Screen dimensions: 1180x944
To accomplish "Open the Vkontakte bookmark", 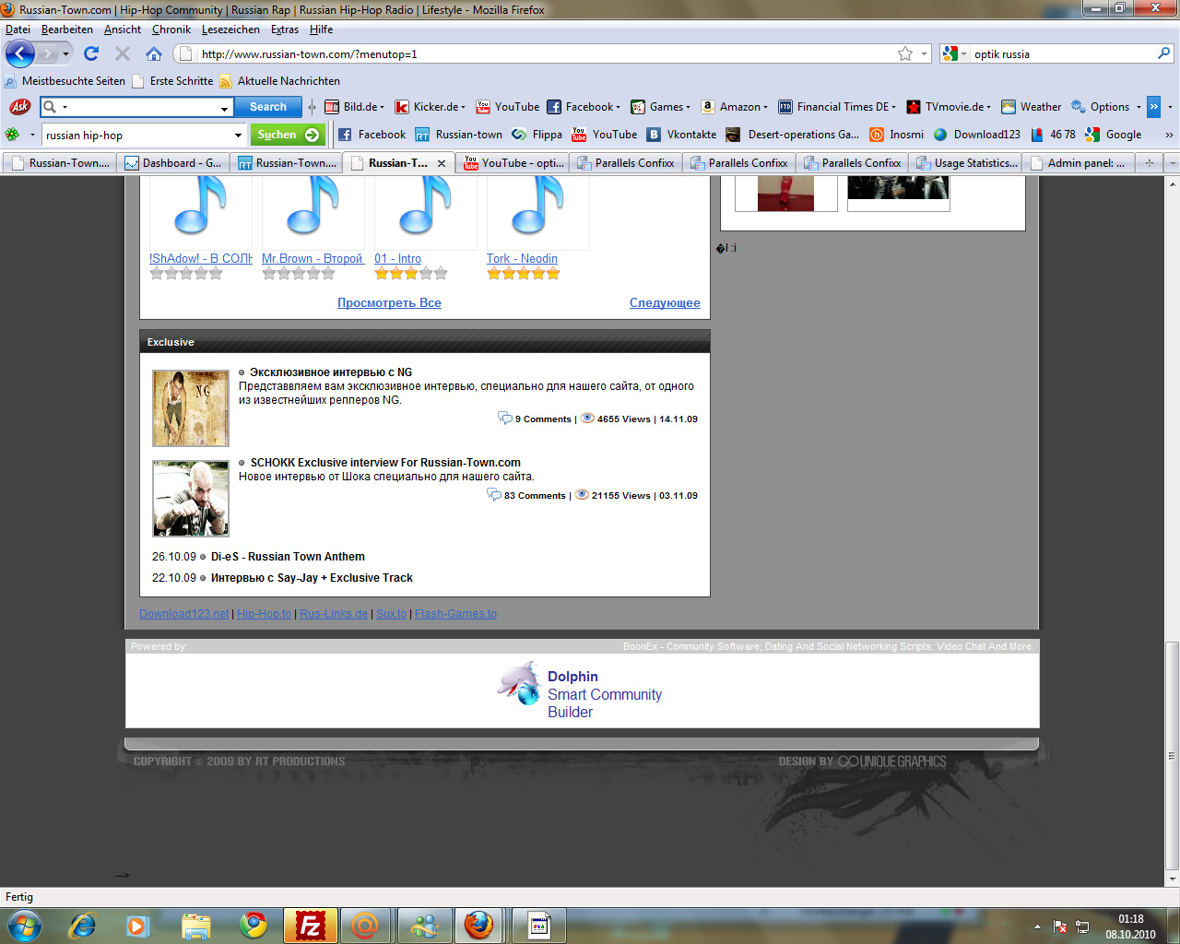I will point(681,135).
